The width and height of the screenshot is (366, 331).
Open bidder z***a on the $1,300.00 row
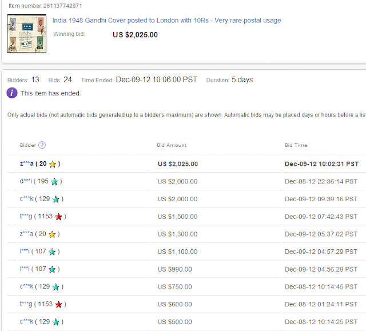pos(26,234)
